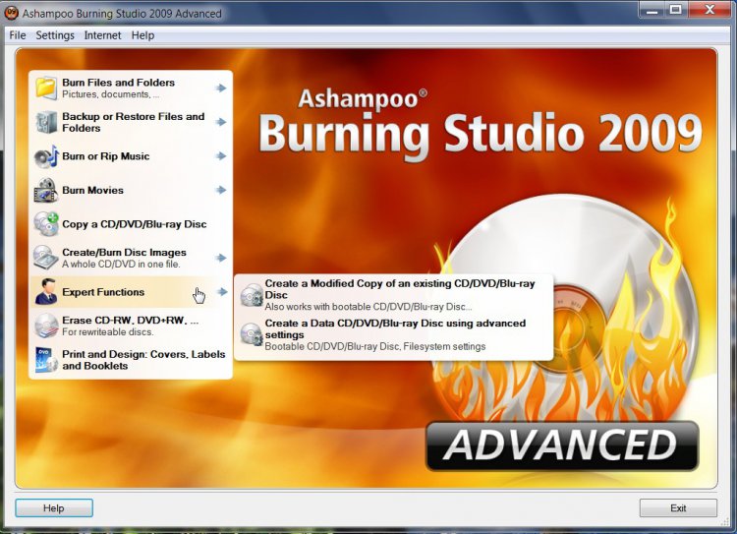The image size is (737, 534).
Task: Choose the Burn Movies entry
Action: pos(130,190)
